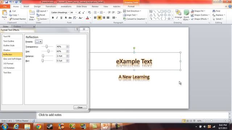232x130 pixels.
Task: Close the Format Text Effects dialog
Action: tap(80, 108)
